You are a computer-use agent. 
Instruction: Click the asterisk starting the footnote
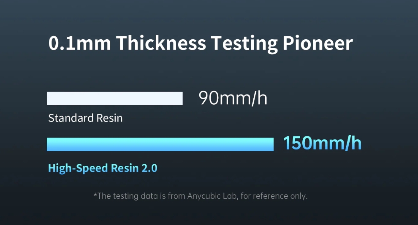95,195
